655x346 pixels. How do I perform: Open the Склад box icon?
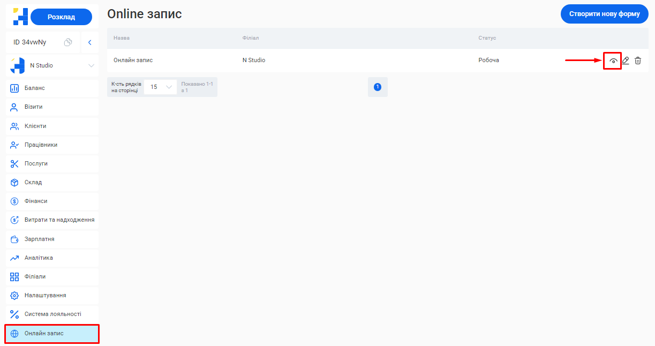tap(15, 183)
